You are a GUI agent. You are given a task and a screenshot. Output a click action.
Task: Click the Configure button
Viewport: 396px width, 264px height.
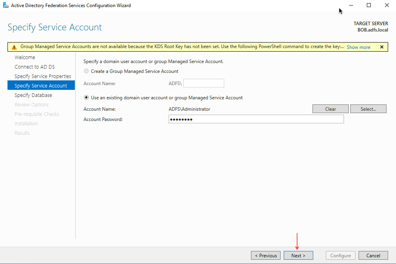point(340,255)
